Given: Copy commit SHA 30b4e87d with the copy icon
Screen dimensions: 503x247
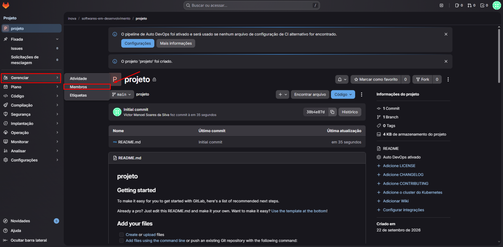Looking at the screenshot, I should pos(332,112).
